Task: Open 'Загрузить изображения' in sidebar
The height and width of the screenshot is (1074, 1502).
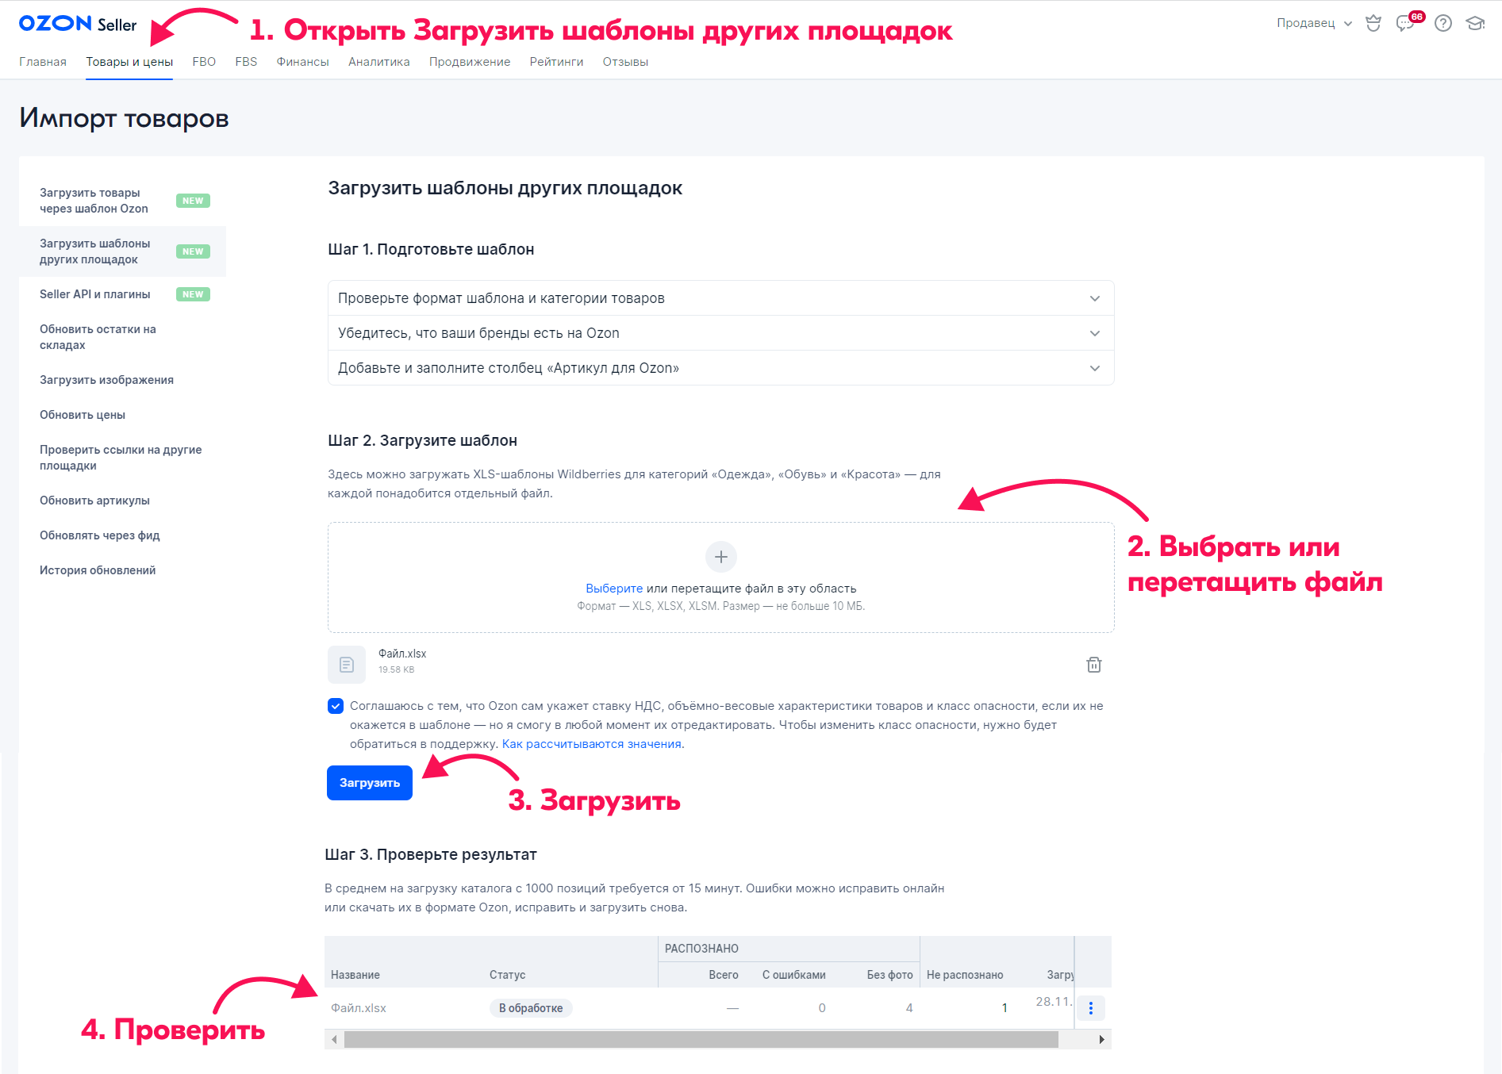Action: coord(123,380)
